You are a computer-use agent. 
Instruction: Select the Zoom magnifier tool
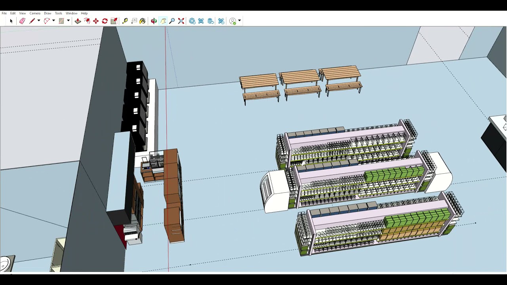(x=172, y=21)
